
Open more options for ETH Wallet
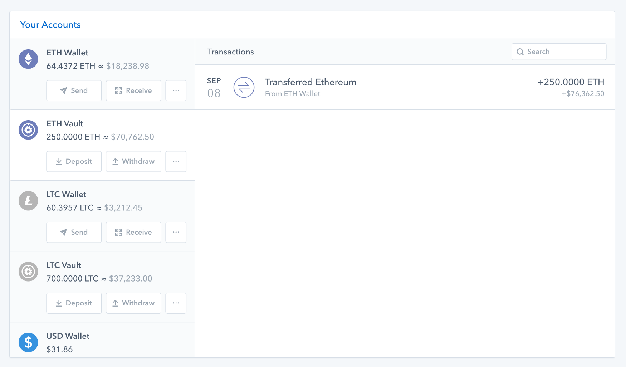point(176,90)
